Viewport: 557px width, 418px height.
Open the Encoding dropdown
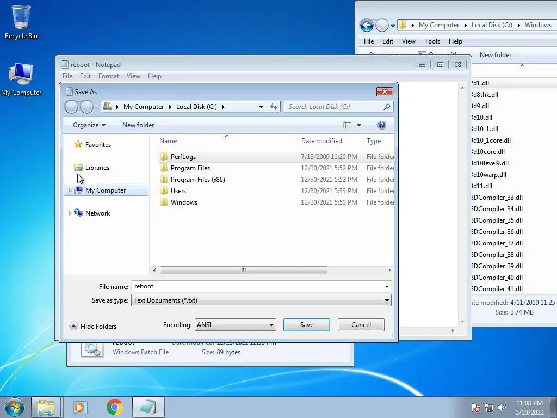point(235,325)
